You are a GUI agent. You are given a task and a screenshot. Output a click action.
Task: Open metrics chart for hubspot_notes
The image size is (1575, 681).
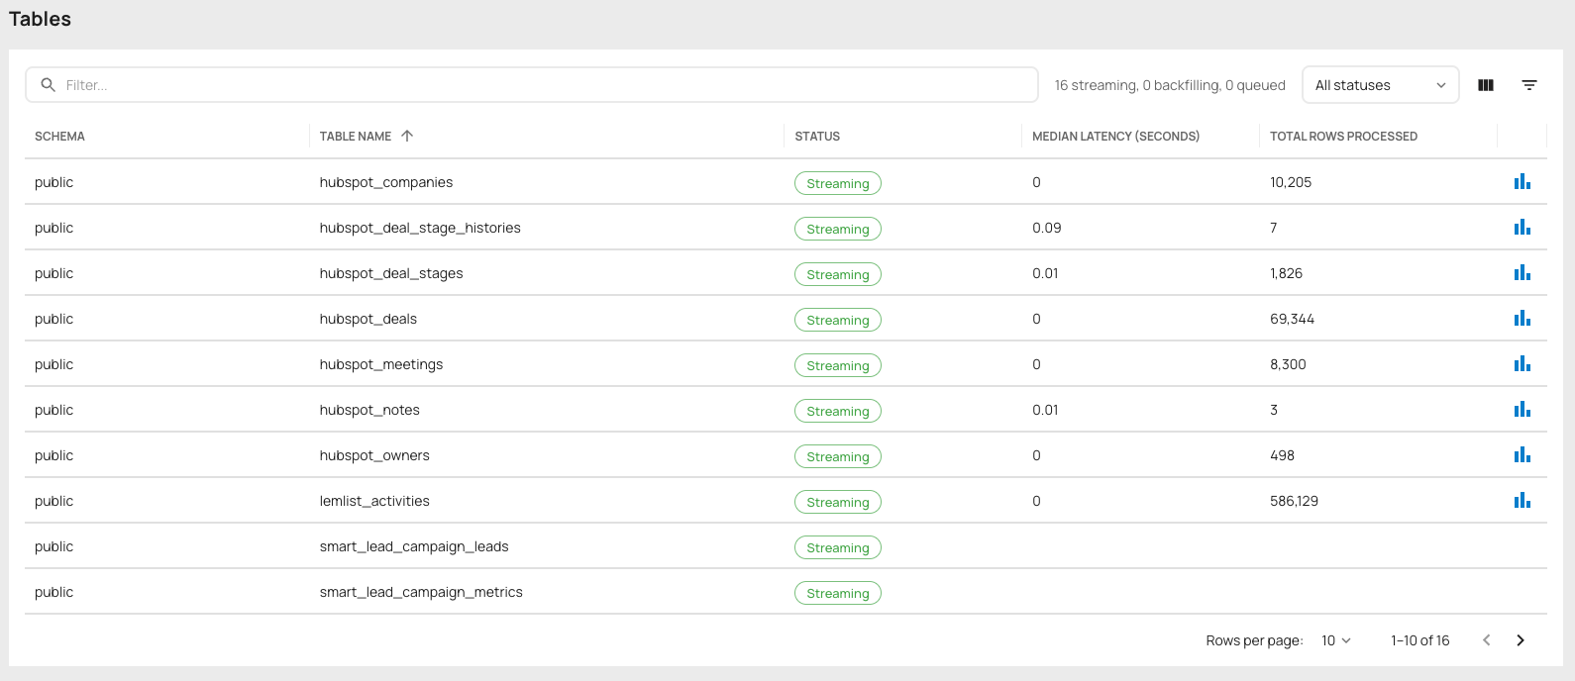click(1522, 409)
